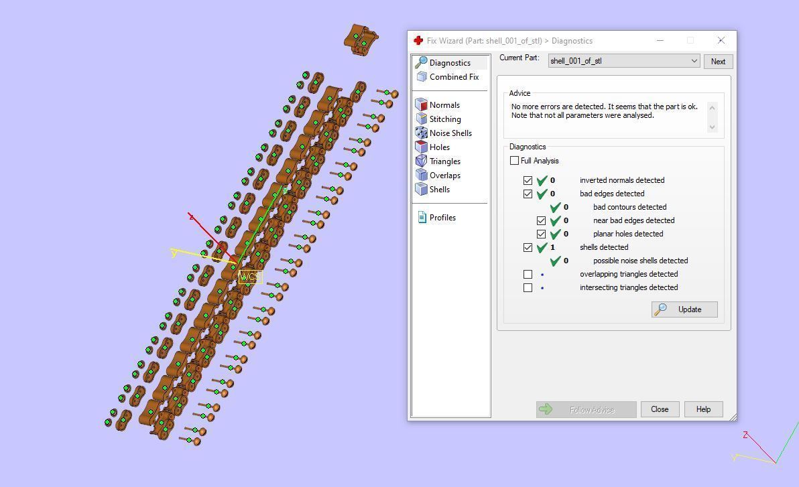
Task: Click the green arrow on Follow Advice
Action: pos(546,409)
